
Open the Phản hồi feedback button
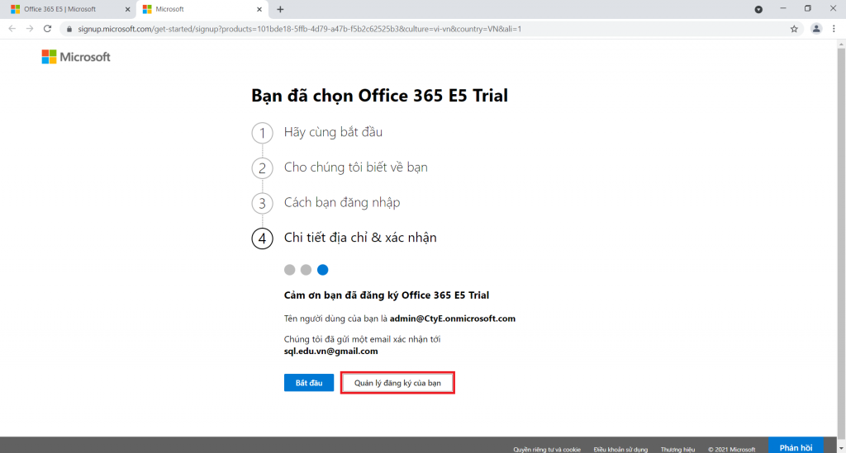[796, 447]
